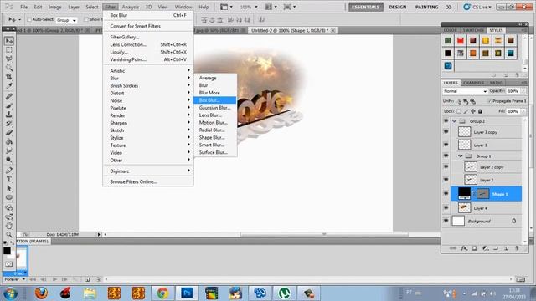Click the layer style fx icon
Image resolution: width=536 pixels, height=301 pixels.
(x=464, y=248)
